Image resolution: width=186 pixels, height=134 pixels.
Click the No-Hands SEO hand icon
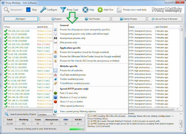pyautogui.click(x=56, y=61)
